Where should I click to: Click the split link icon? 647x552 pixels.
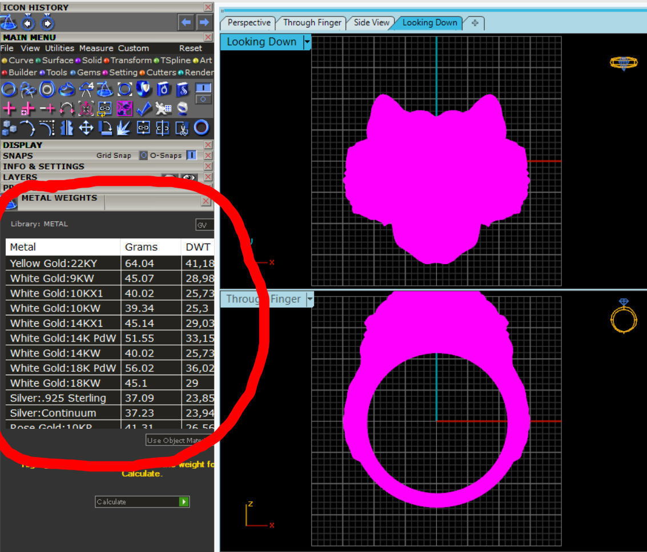click(x=163, y=128)
